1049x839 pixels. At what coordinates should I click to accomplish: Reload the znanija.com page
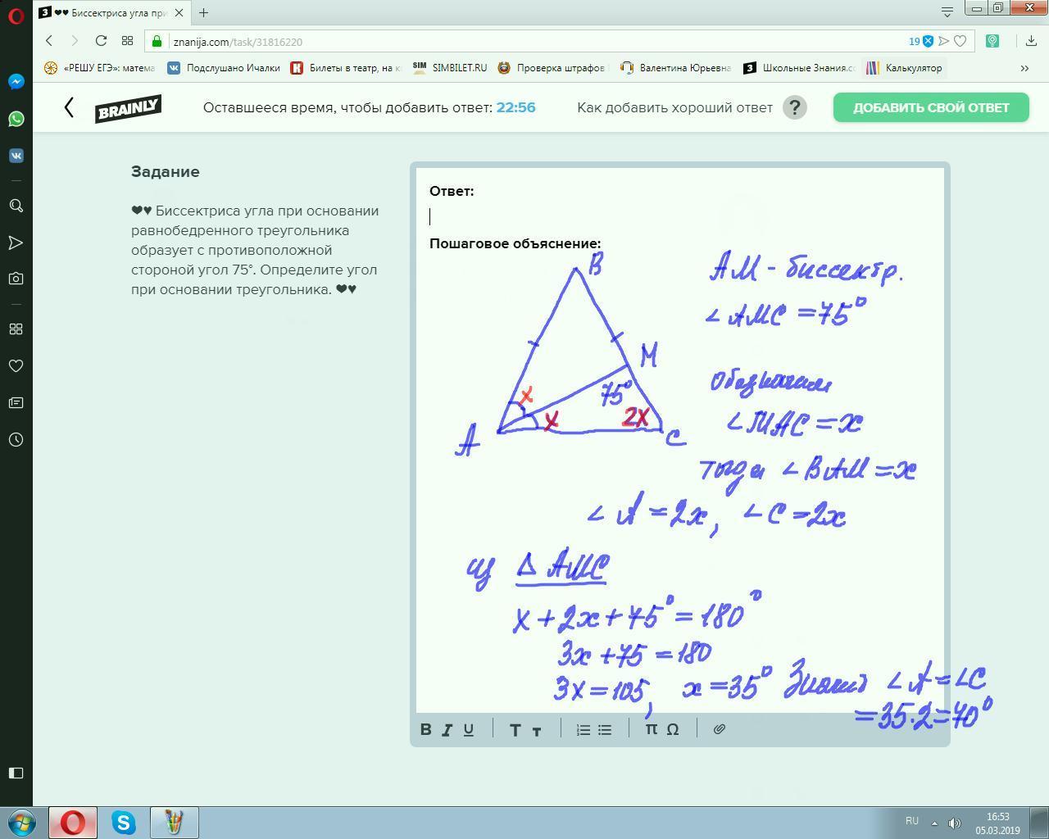click(101, 41)
